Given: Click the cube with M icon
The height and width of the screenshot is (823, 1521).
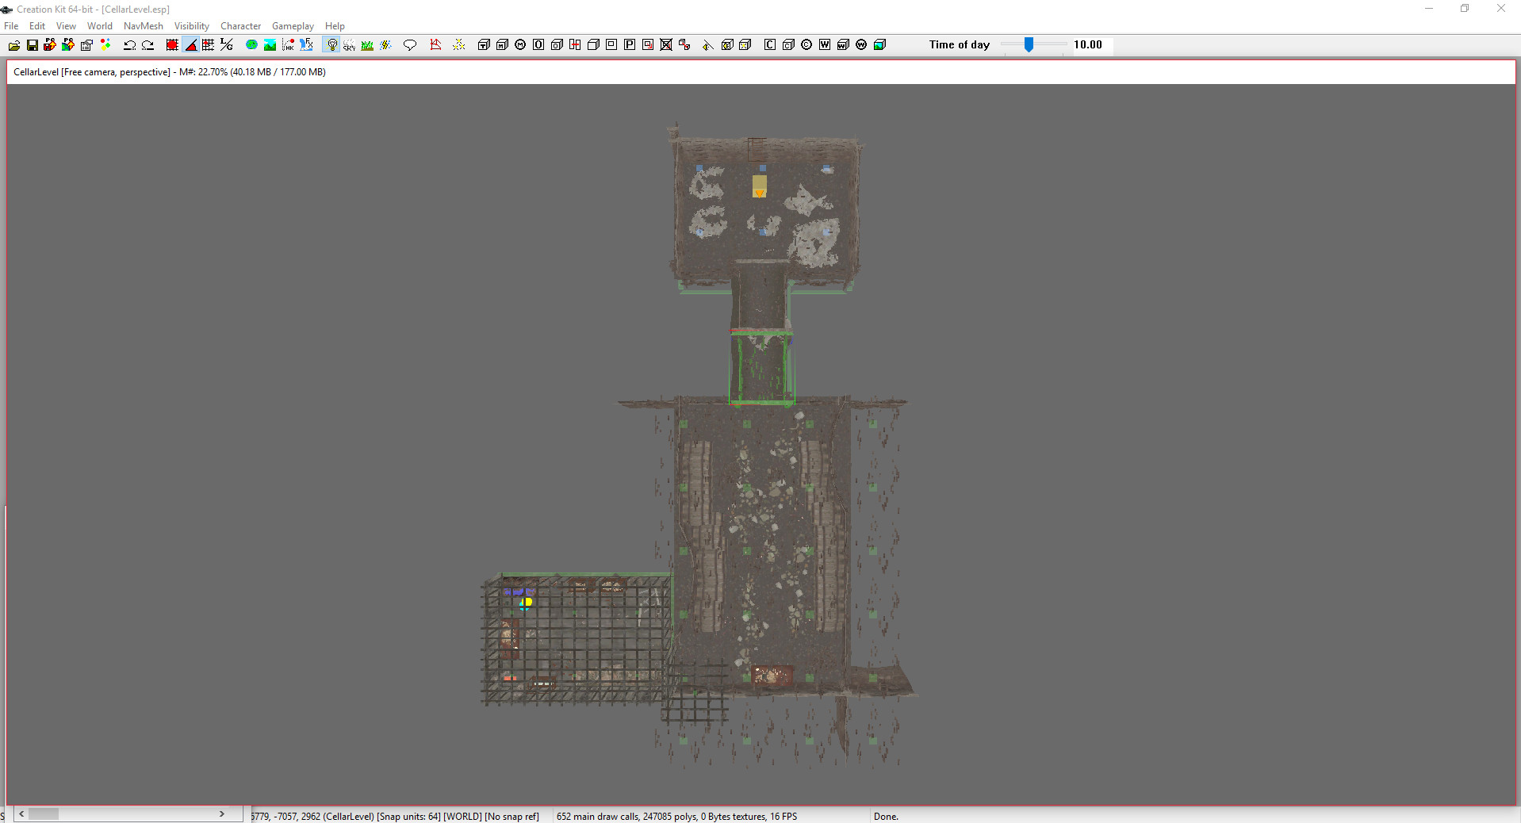Looking at the screenshot, I should (502, 45).
